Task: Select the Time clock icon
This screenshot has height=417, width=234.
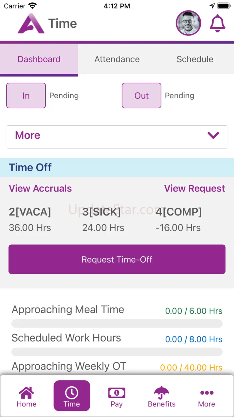Action: (x=72, y=393)
